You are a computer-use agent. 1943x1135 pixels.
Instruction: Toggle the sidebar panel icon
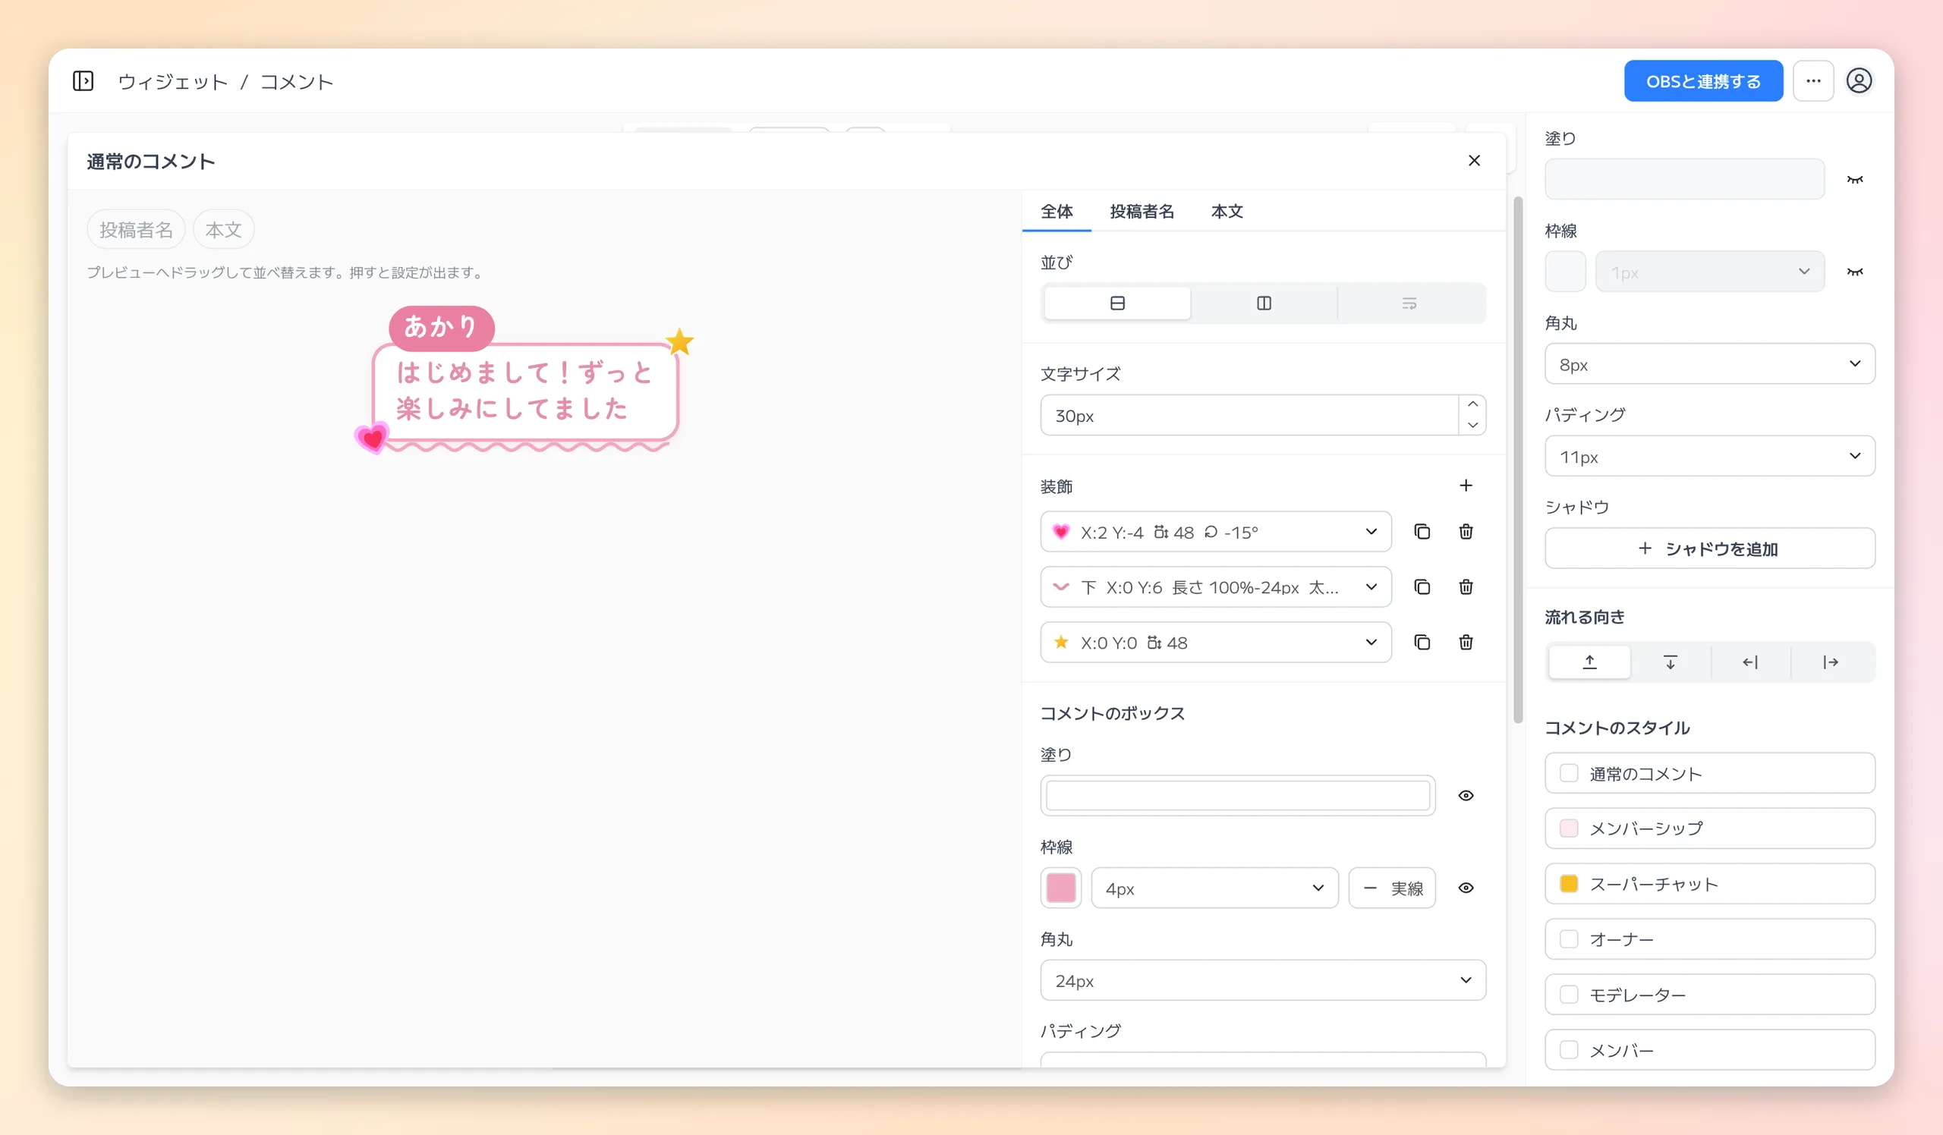(83, 81)
